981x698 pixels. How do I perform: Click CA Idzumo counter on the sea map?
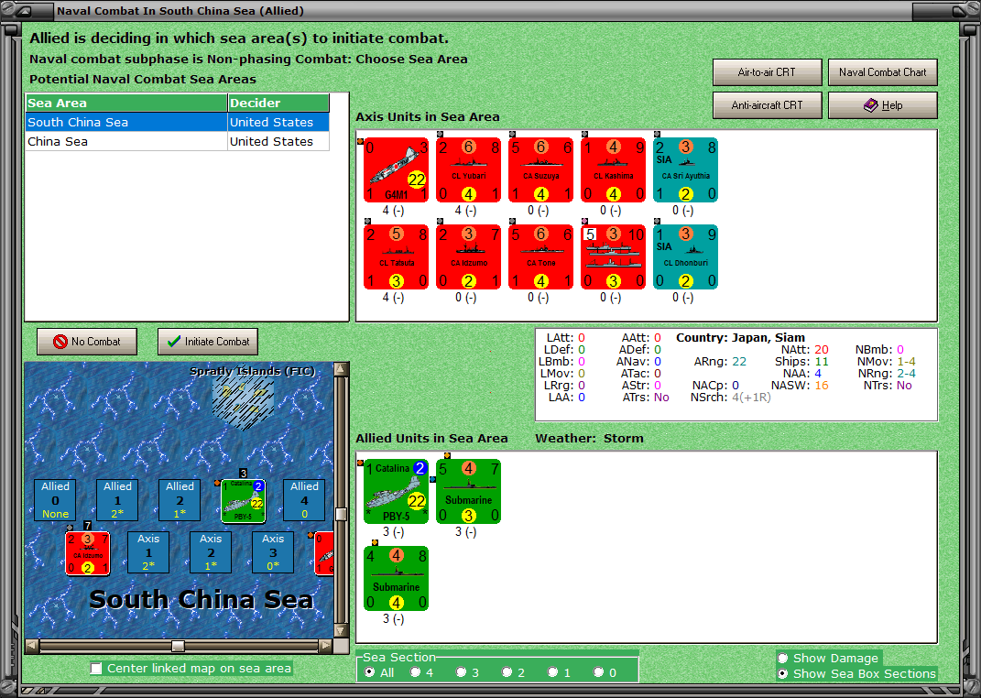(88, 553)
